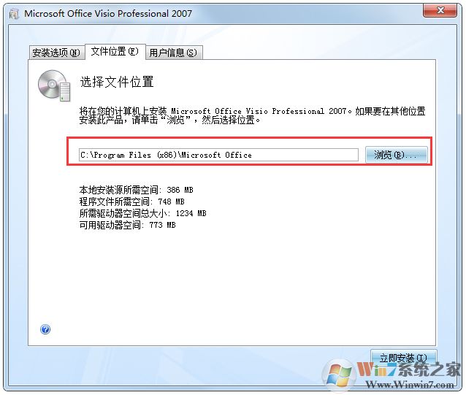Click the installer icon in title bar
This screenshot has height=395, width=466.
click(14, 14)
